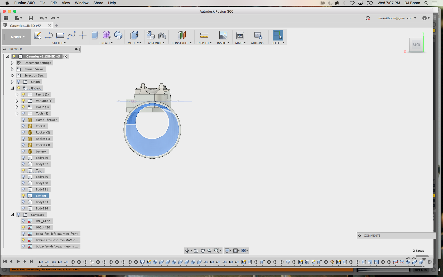This screenshot has width=443, height=277.
Task: Click the Measure inspect icon
Action: [x=204, y=35]
